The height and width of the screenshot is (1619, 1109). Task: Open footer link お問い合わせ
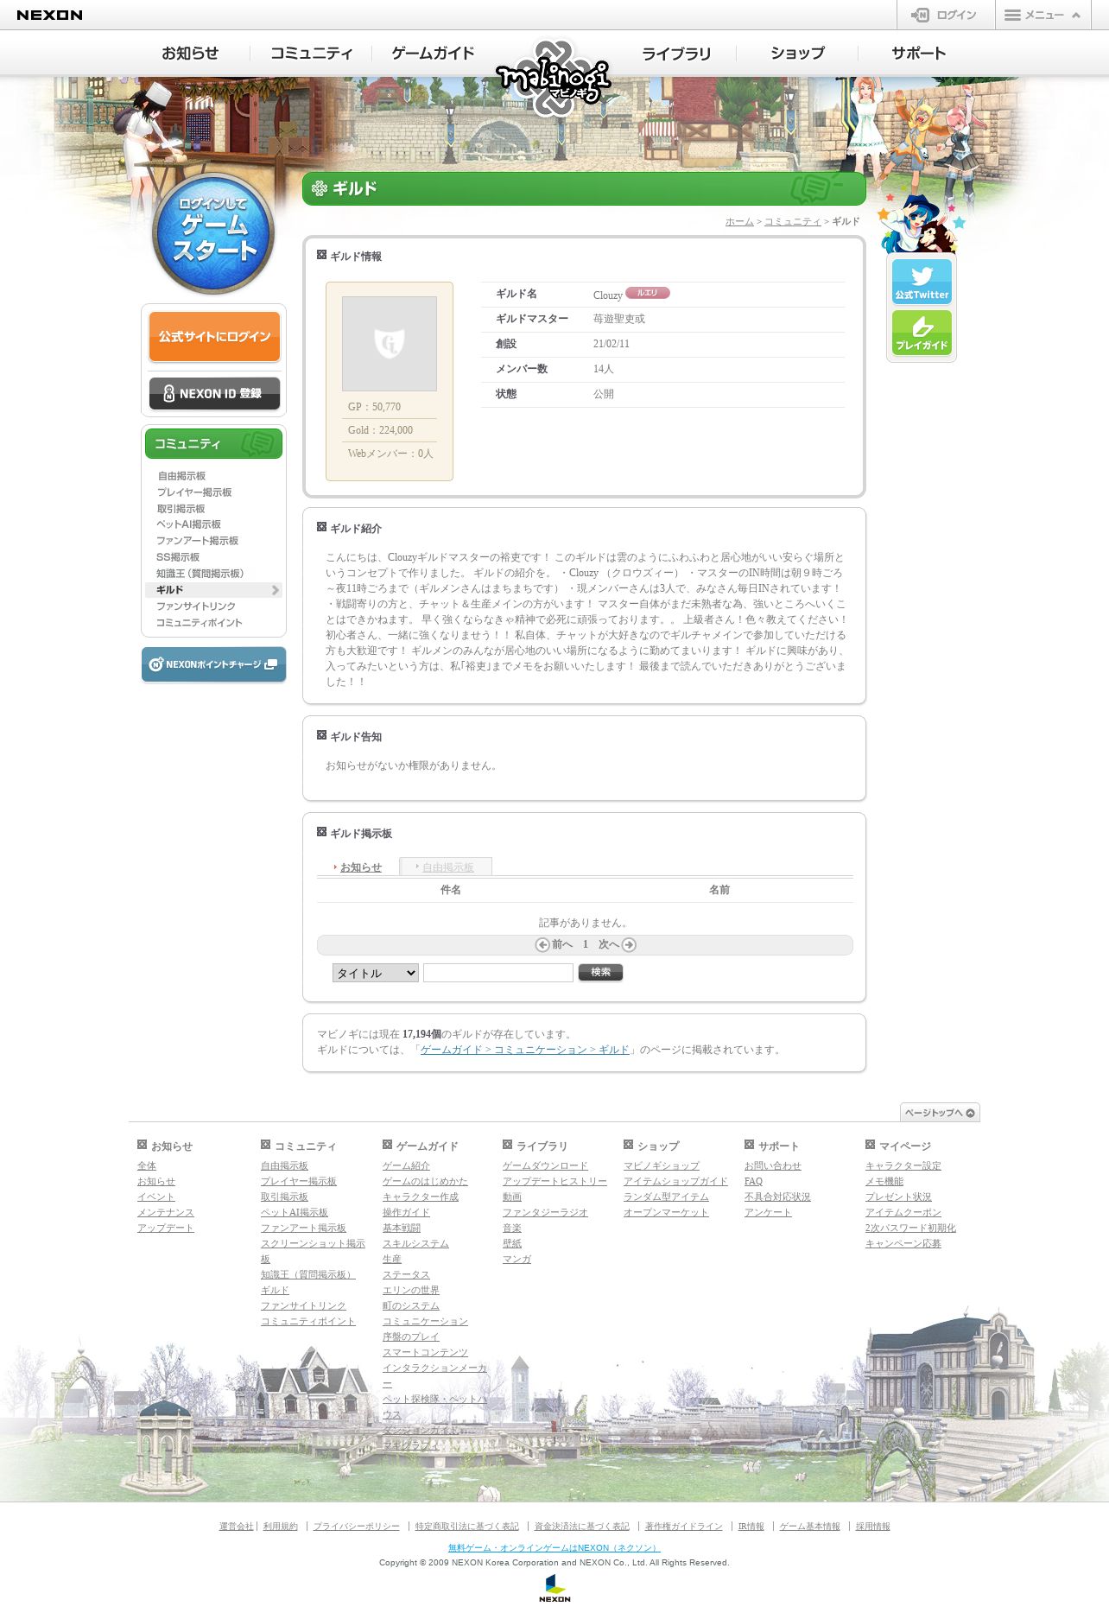point(773,1165)
